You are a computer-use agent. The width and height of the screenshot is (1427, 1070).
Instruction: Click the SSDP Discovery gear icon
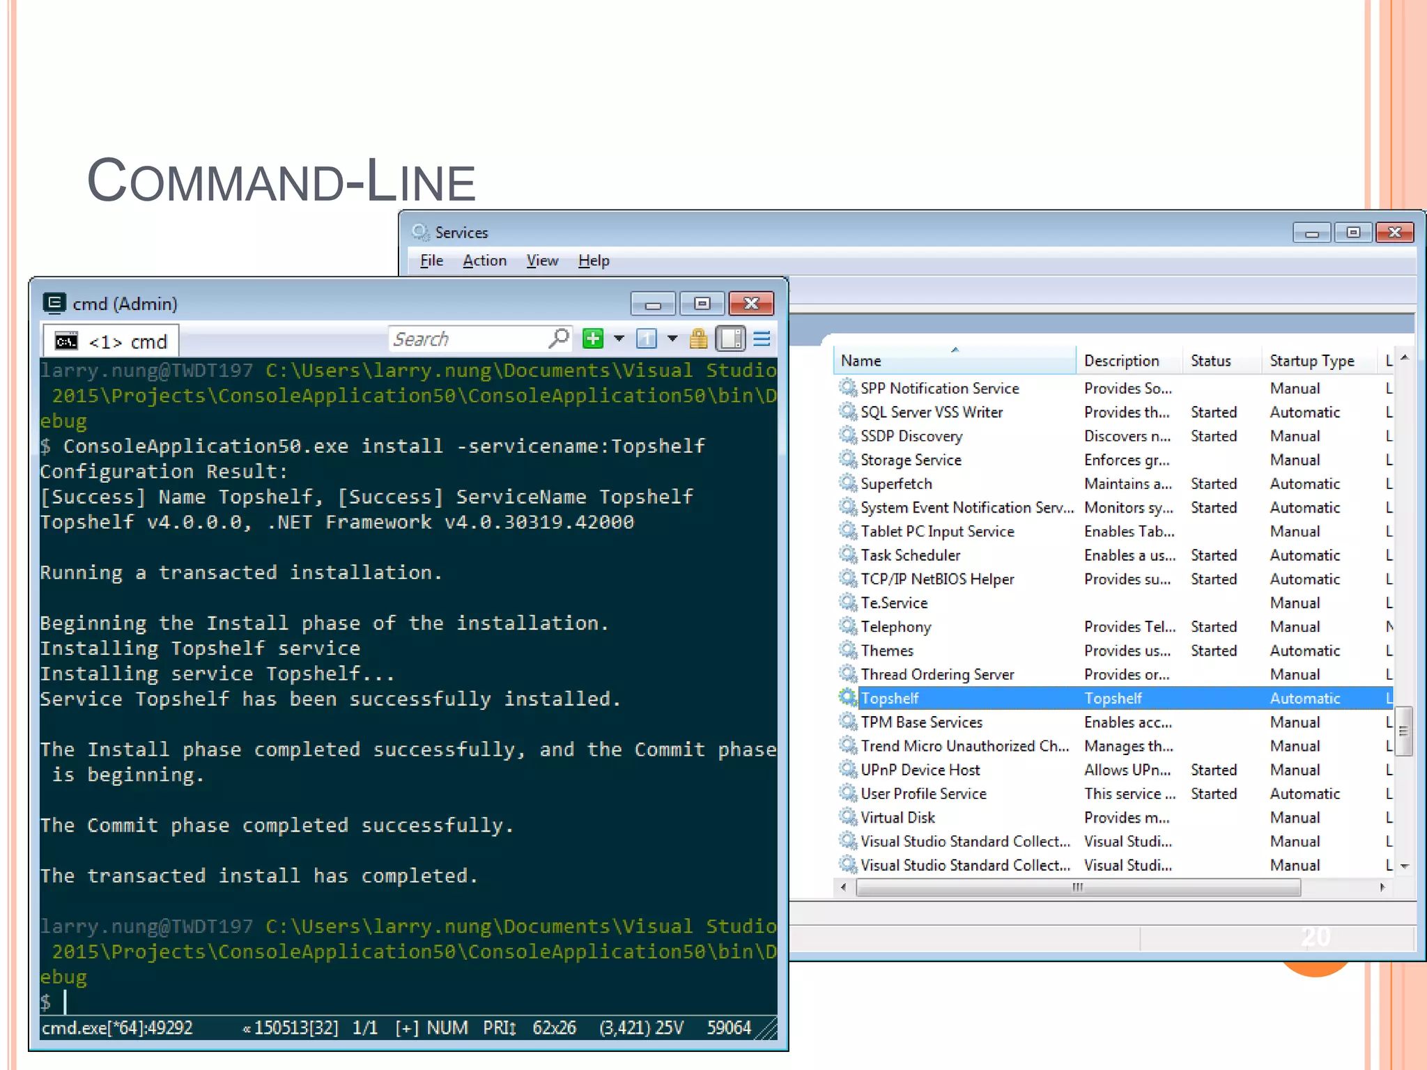[x=847, y=435]
